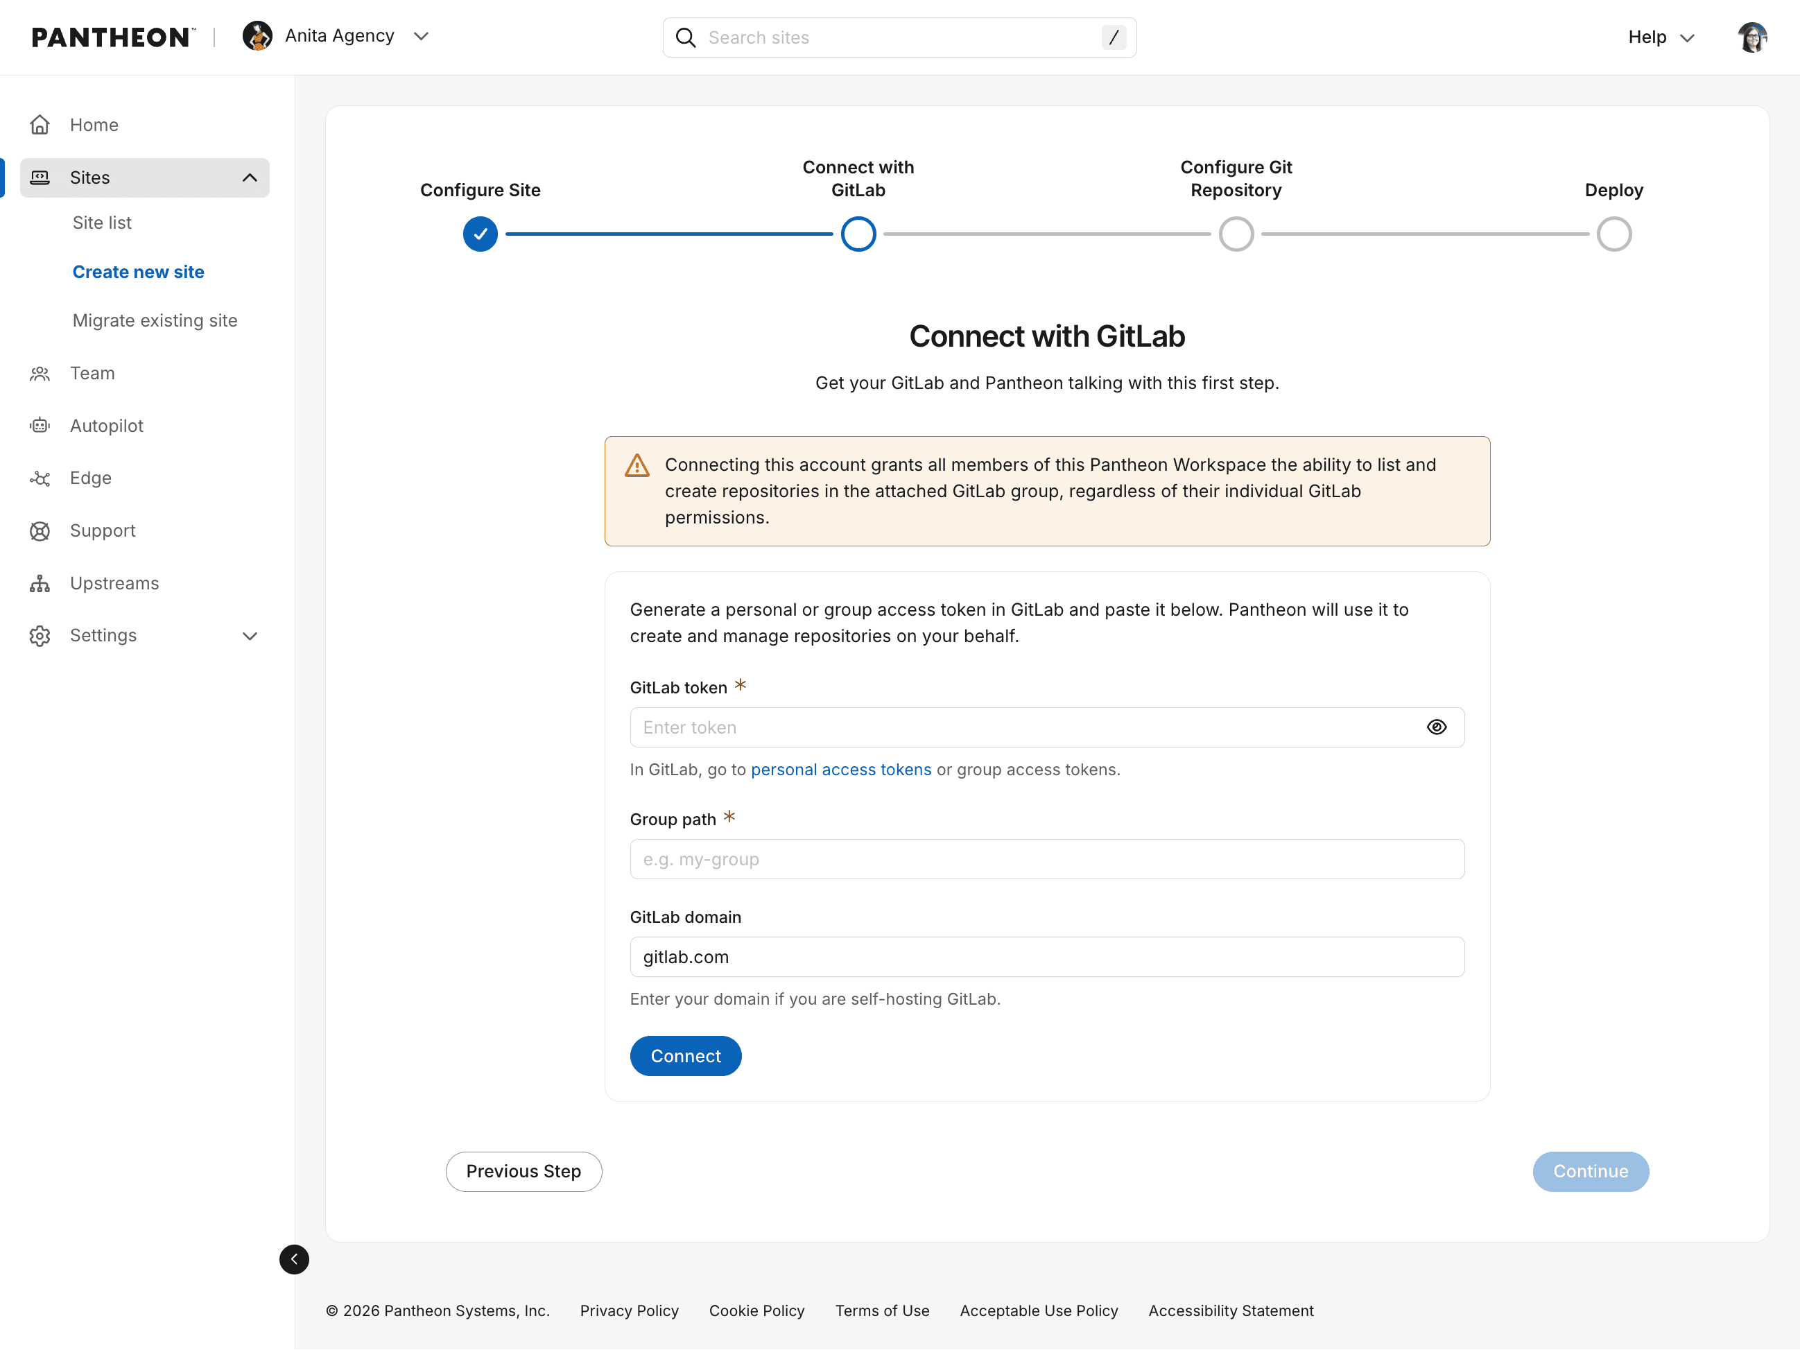Click the Continue button
Viewport: 1800px width, 1350px height.
pos(1590,1172)
